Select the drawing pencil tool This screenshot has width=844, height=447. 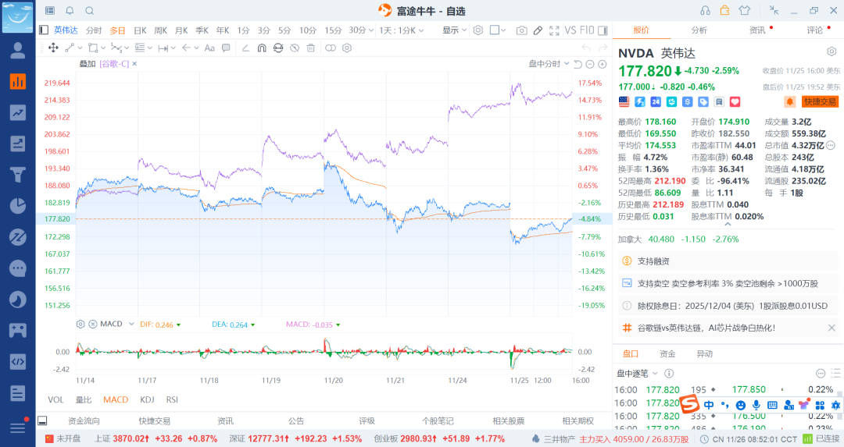pos(538,30)
